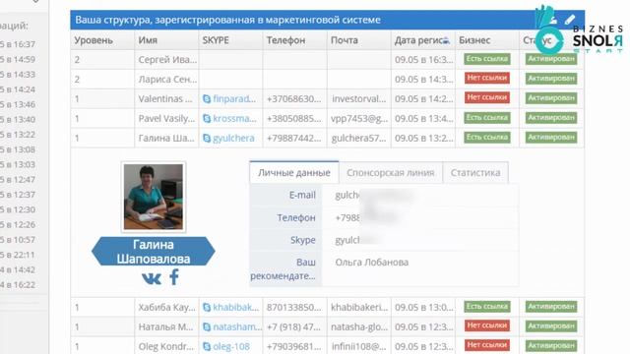Click Skype icon beside oleg-108

tap(207, 346)
